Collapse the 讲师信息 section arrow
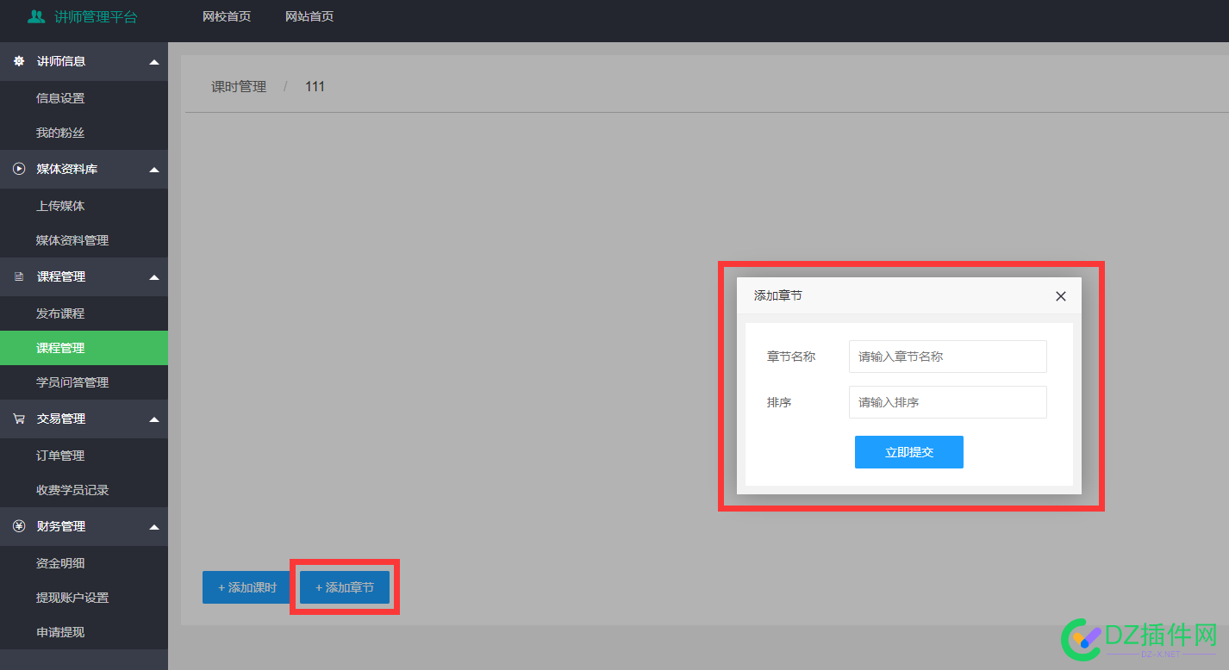Screen dimensions: 1229x670 [154, 62]
